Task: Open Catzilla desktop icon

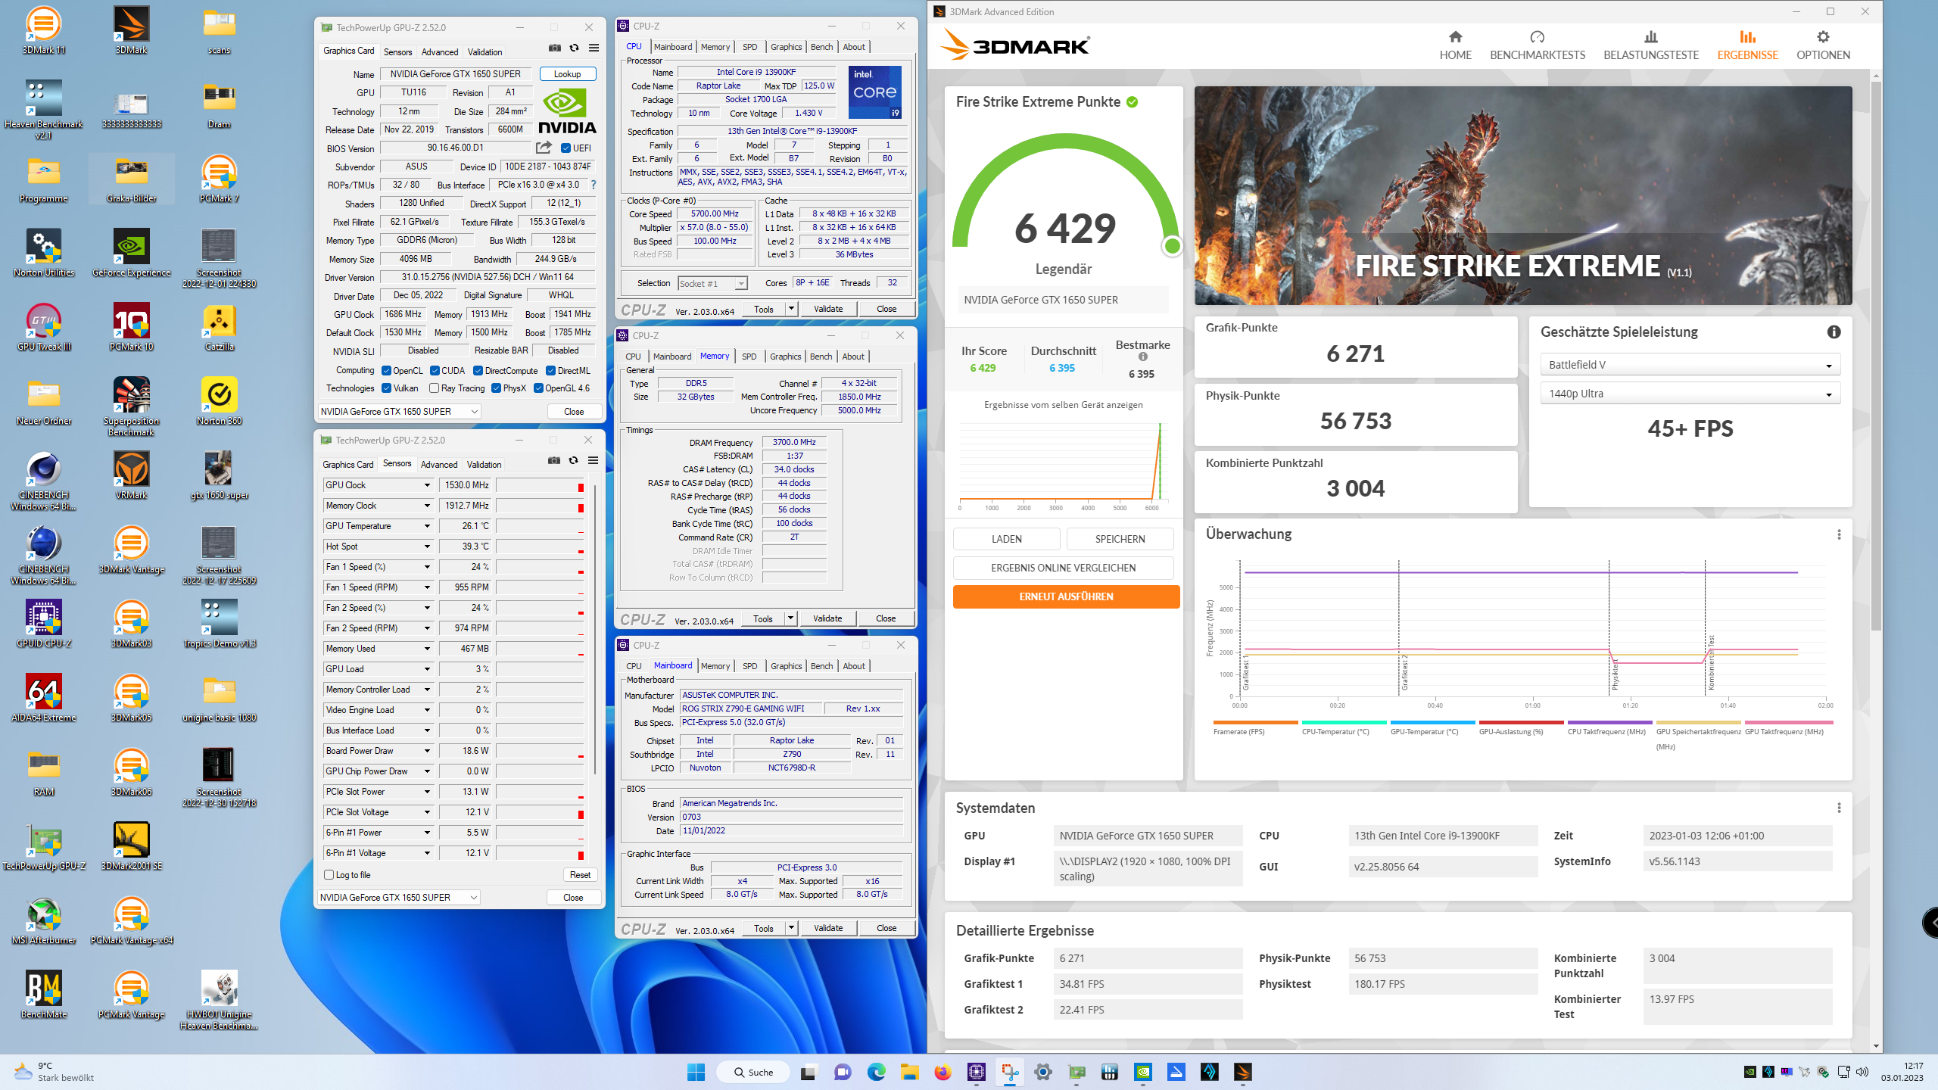Action: pos(220,327)
